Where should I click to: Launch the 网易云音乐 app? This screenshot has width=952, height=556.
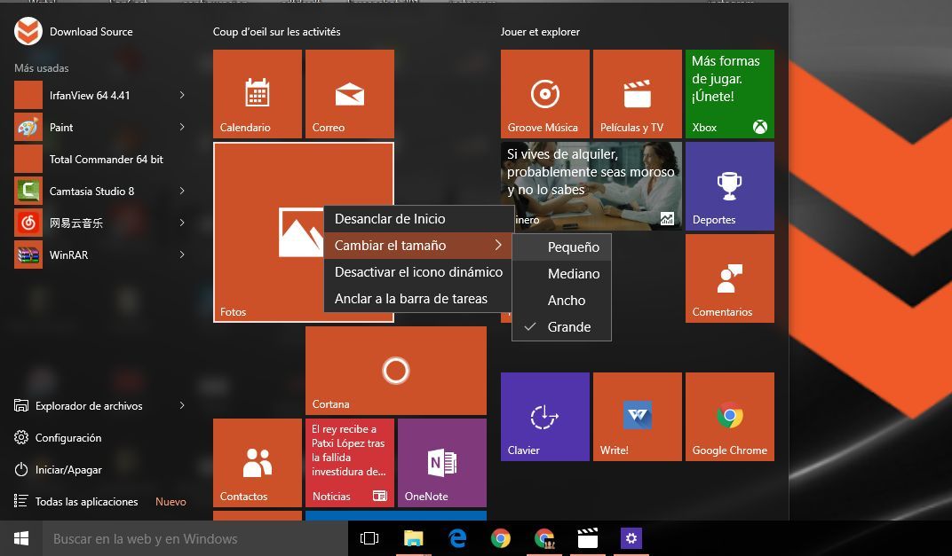pos(100,223)
